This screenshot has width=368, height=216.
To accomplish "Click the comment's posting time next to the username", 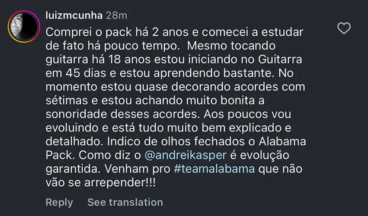I will coord(116,16).
